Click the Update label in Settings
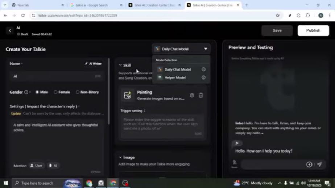The width and height of the screenshot is (335, 188). [16, 114]
